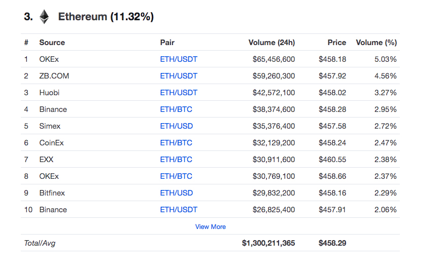Select the Huobi source name
The width and height of the screenshot is (445, 269).
[49, 93]
